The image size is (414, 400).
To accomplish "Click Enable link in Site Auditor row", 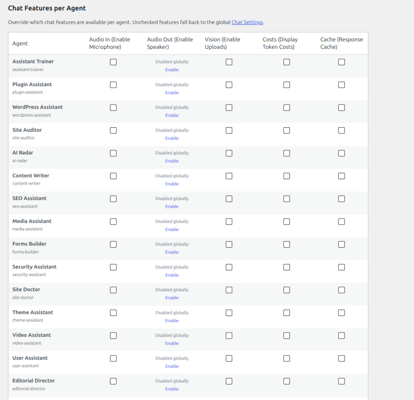I will 172,138.
